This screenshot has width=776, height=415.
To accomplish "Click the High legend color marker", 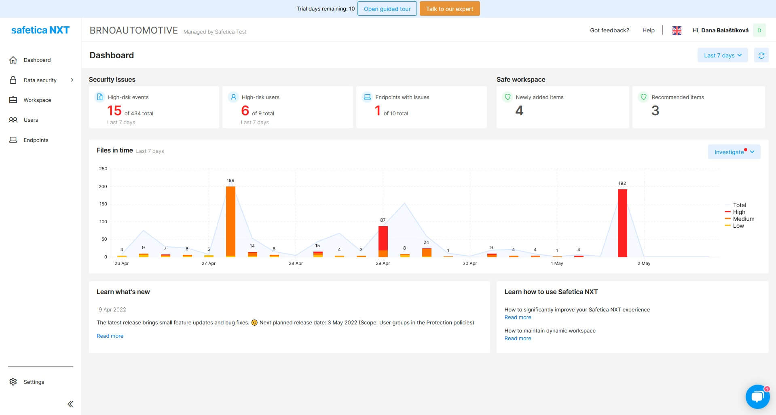I will (x=727, y=212).
